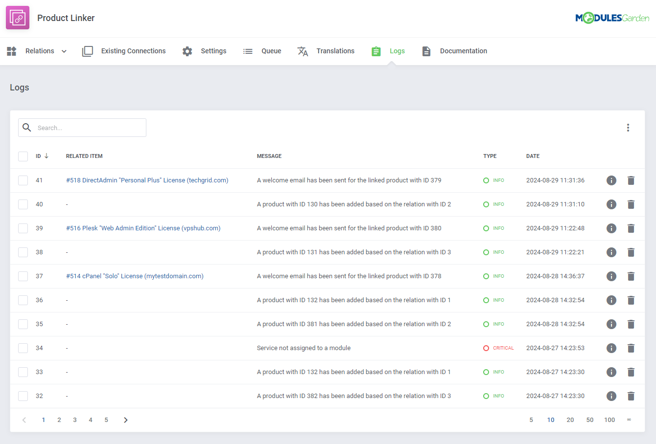
Task: Click the 'Service not assigned to a module' message
Action: (x=304, y=348)
